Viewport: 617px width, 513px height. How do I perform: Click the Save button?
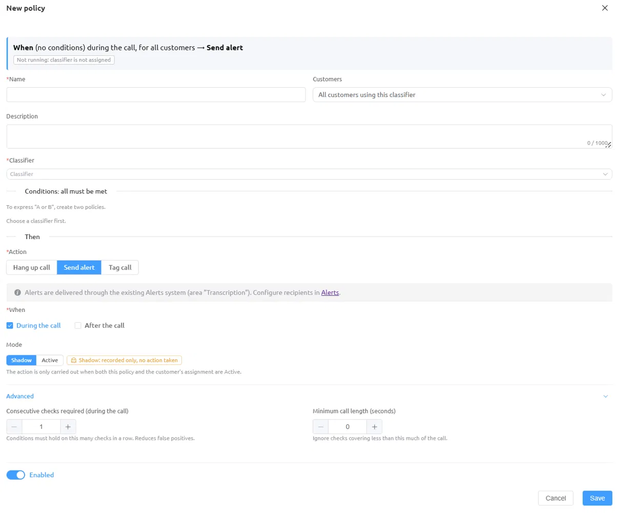[x=598, y=498]
